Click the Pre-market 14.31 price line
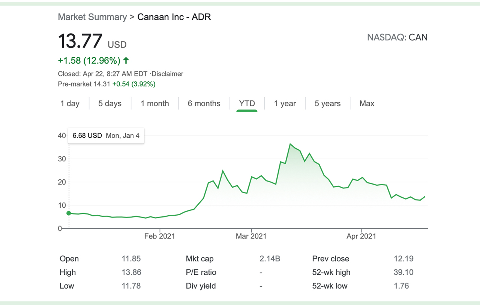This screenshot has width=480, height=307. [106, 84]
